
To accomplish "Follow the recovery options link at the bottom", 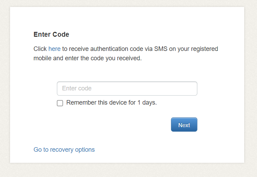I will (64, 150).
